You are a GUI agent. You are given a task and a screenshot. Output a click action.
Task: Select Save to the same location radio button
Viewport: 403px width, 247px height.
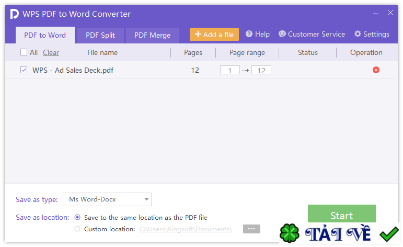tap(77, 217)
